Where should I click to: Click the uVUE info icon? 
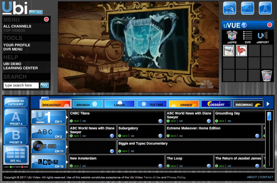click(x=244, y=25)
